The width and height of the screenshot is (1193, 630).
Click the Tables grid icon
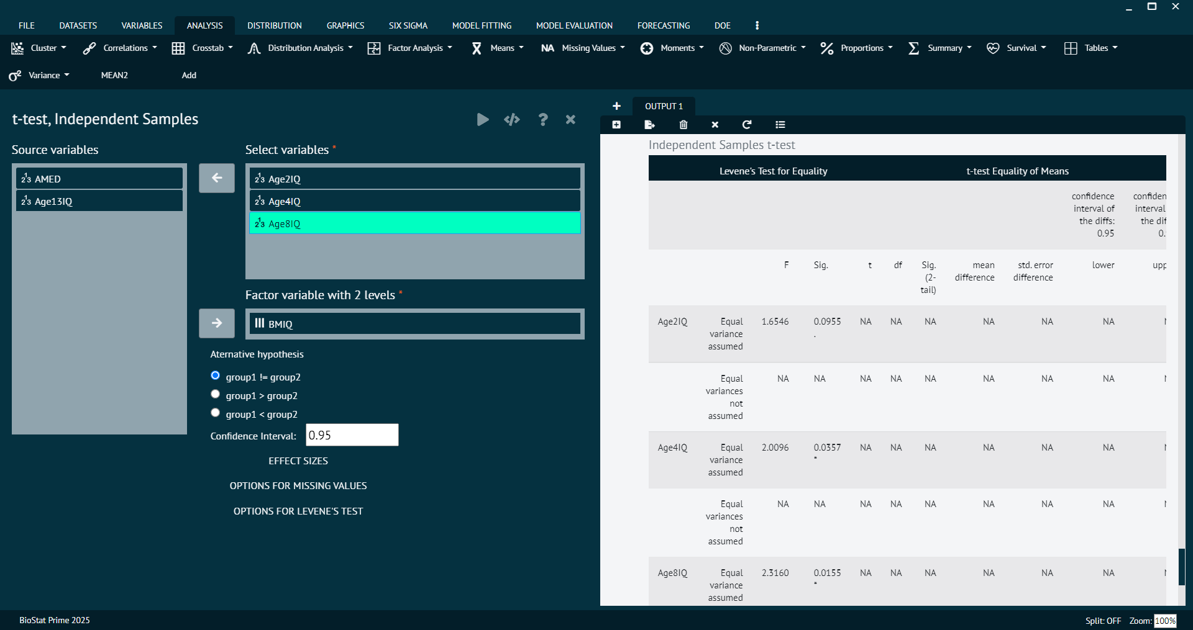click(1071, 48)
